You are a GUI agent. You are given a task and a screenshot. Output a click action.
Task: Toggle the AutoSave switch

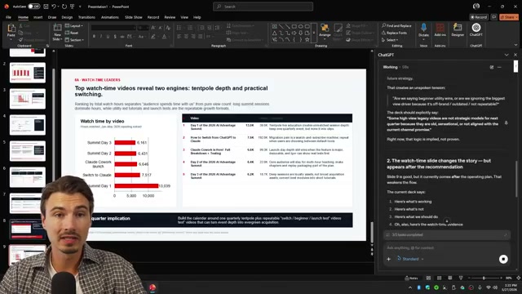(34, 7)
